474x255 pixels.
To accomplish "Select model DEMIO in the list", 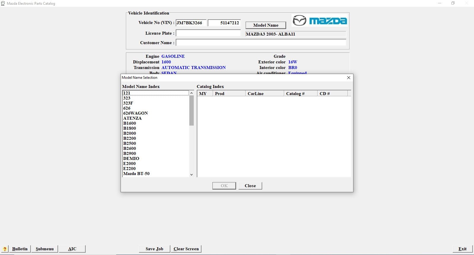I will [x=156, y=158].
